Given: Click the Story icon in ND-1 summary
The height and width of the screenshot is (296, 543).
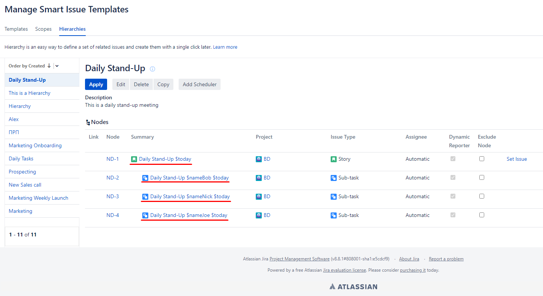Looking at the screenshot, I should (x=134, y=159).
